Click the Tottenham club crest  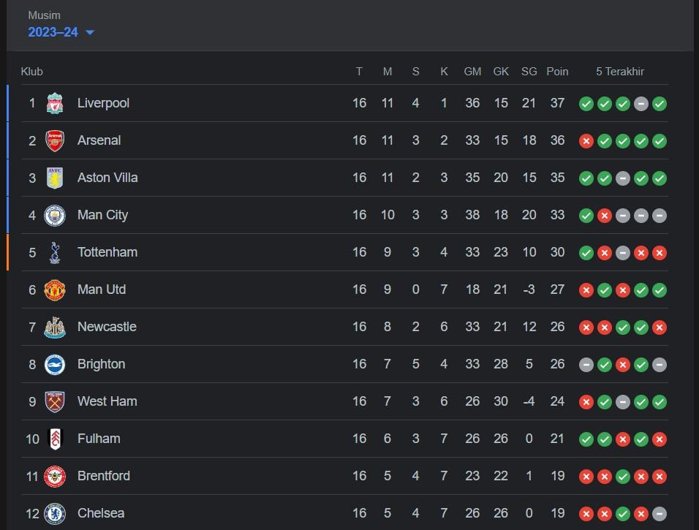click(55, 252)
